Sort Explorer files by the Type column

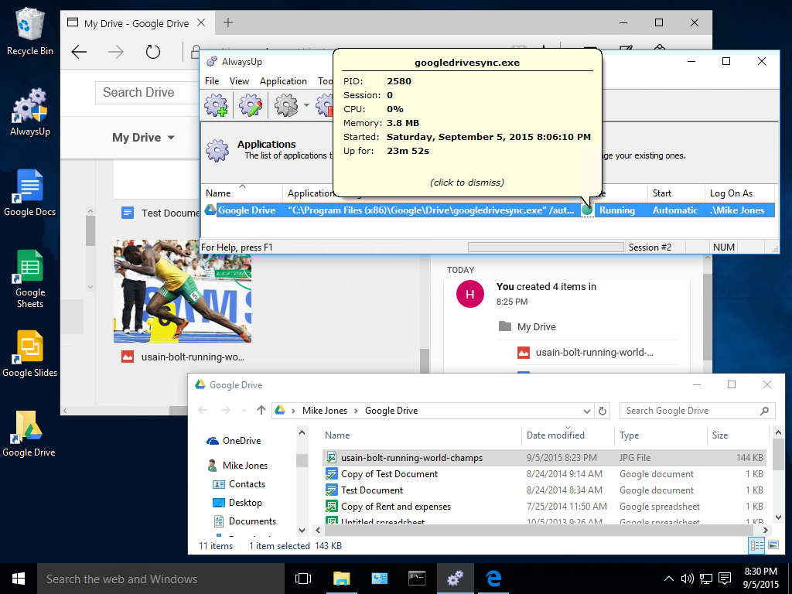click(x=660, y=435)
